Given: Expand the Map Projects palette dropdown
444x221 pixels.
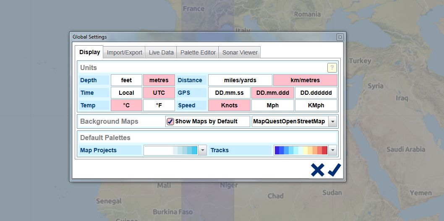Looking at the screenshot, I should click(x=202, y=150).
